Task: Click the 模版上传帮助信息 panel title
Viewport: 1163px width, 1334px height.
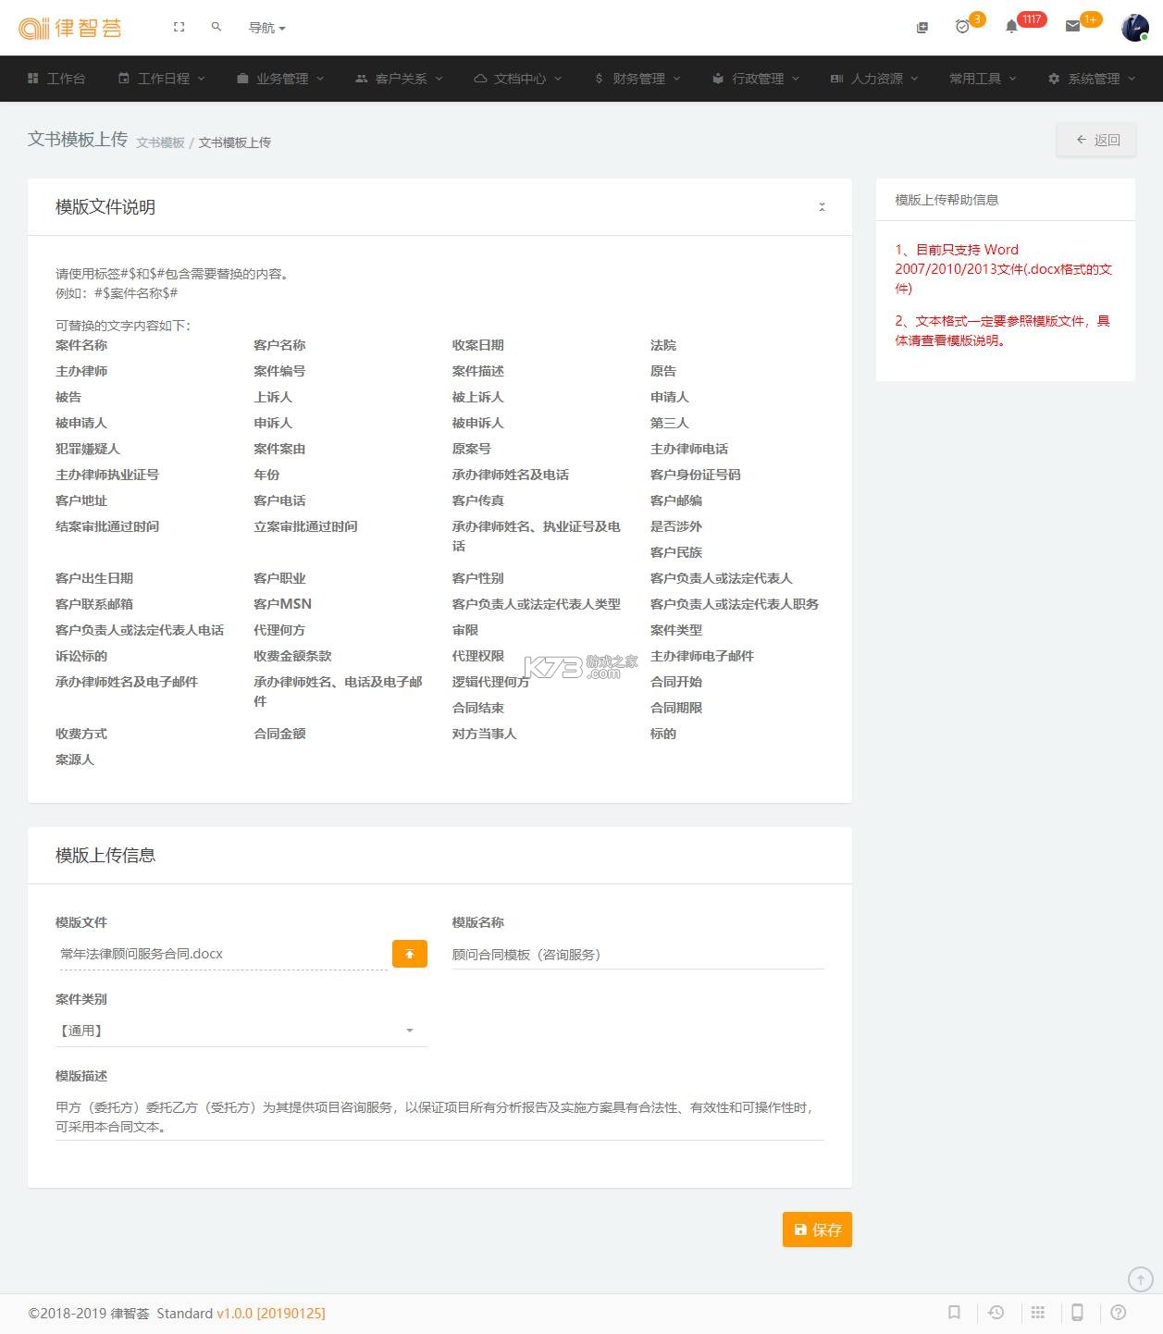Action: pos(946,200)
